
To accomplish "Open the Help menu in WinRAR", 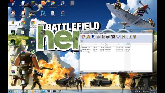I will [x=105, y=33].
